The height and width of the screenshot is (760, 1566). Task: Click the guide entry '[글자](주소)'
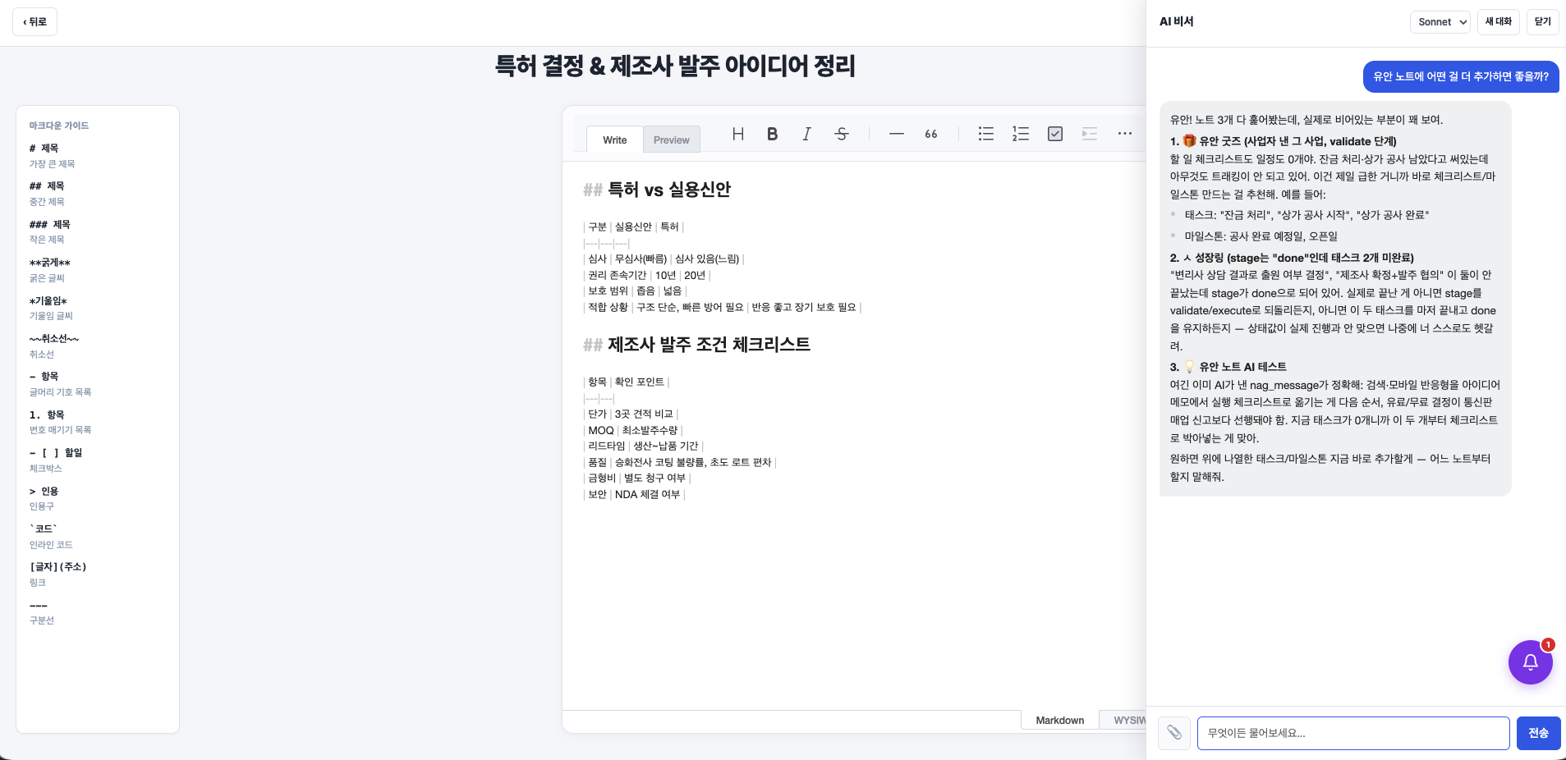click(58, 567)
